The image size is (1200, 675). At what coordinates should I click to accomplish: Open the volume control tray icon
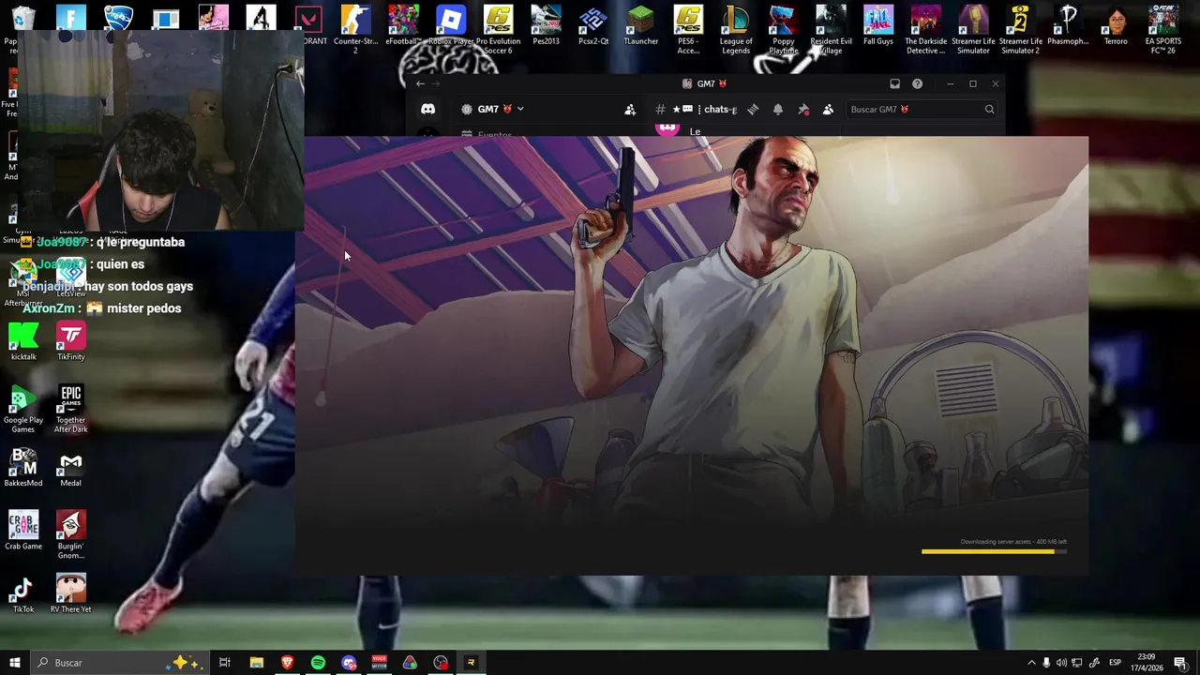point(1061,663)
